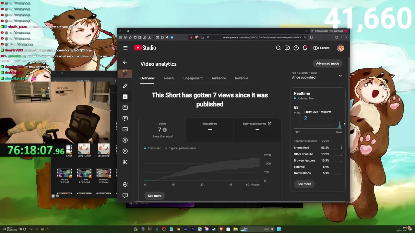Select the Estimated revenue metric card
The image size is (415, 233).
[257, 130]
